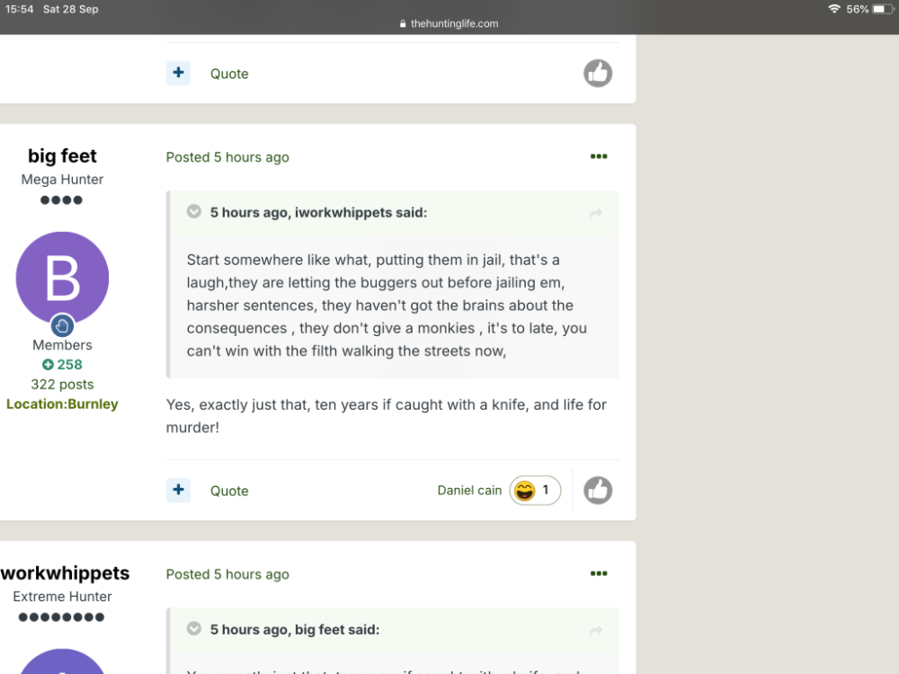Click thumbs-up icon on the topmost post
899x674 pixels.
click(x=598, y=74)
